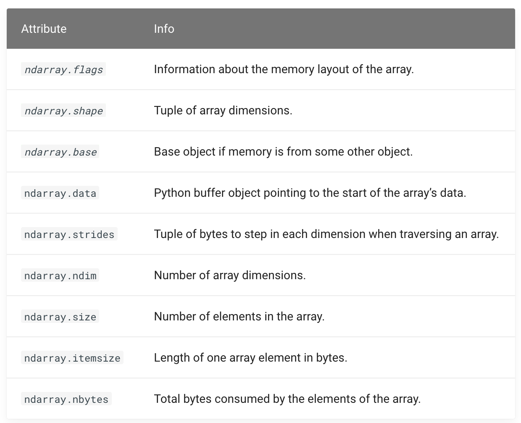Image resolution: width=521 pixels, height=423 pixels.
Task: Select text 'Tuple of array dimensions.'
Action: [223, 110]
